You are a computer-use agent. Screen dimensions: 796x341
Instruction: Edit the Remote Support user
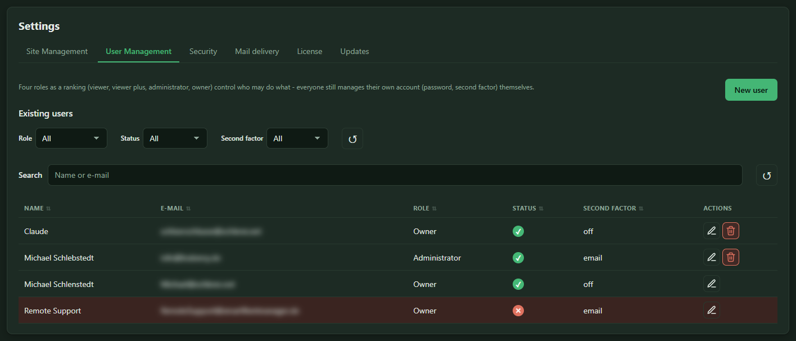pyautogui.click(x=712, y=310)
